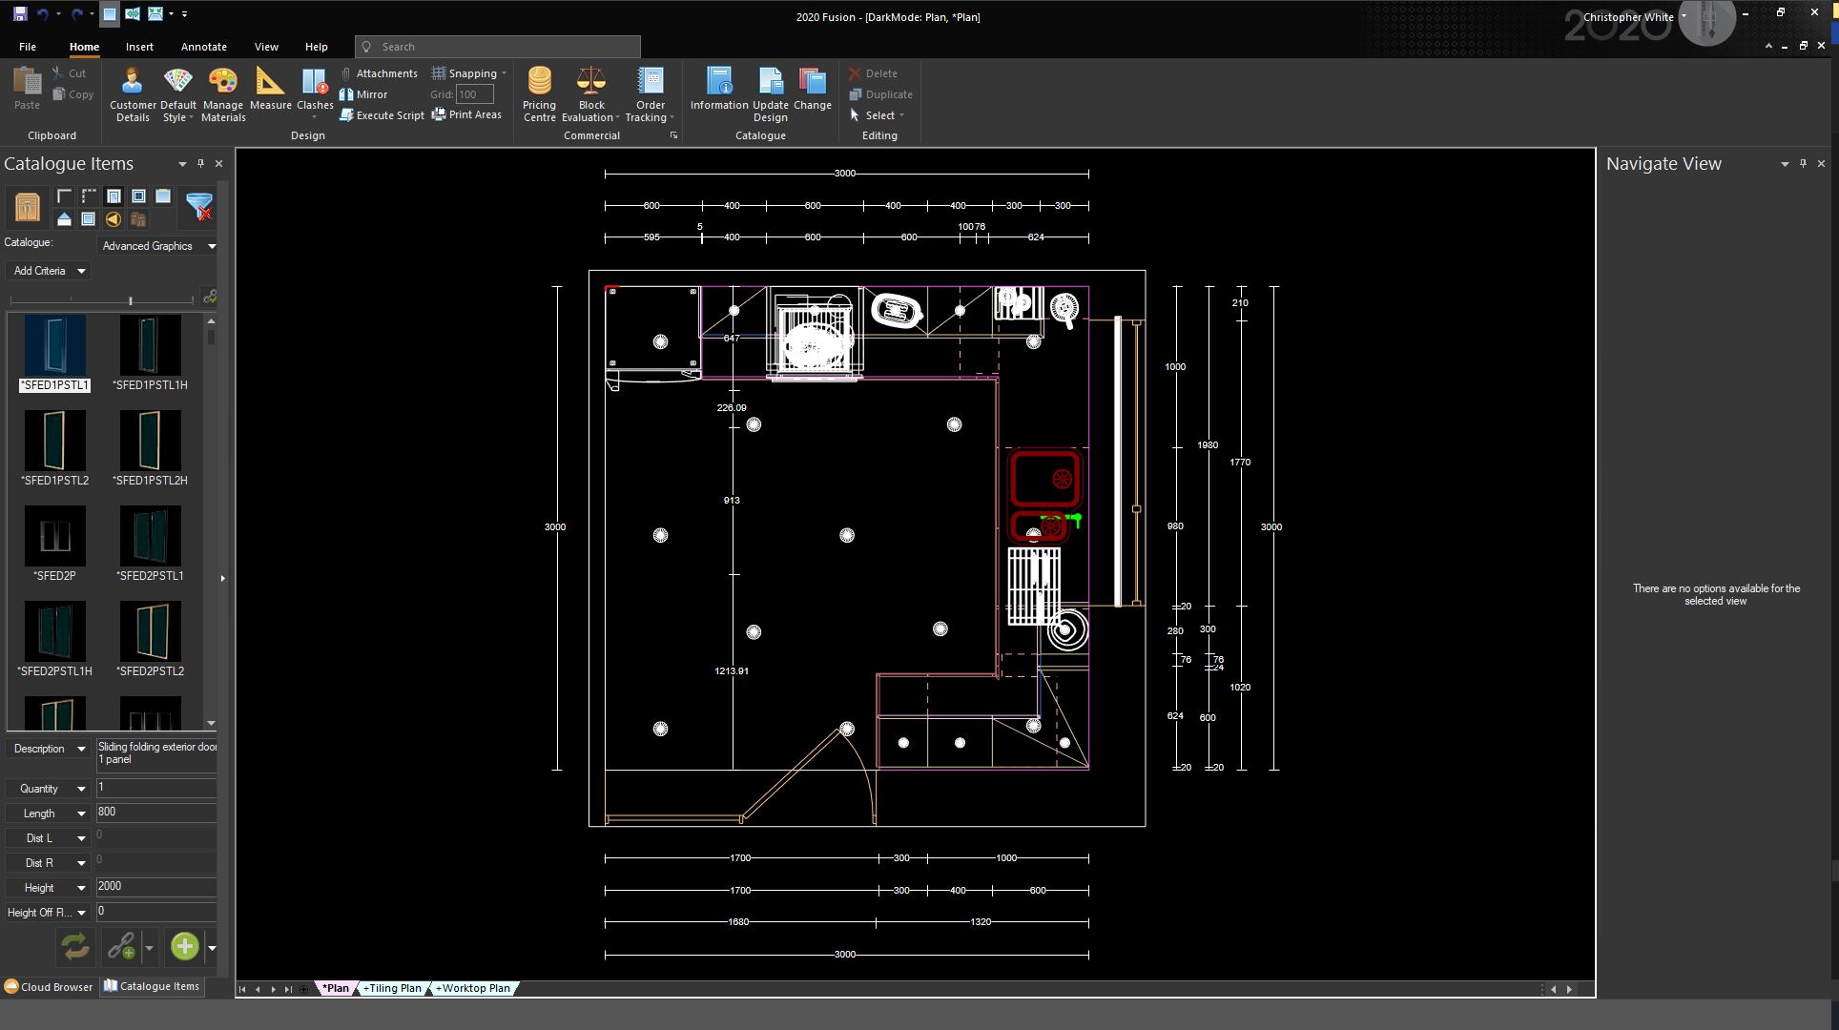Open Order Tracking
This screenshot has height=1030, width=1839.
650,95
